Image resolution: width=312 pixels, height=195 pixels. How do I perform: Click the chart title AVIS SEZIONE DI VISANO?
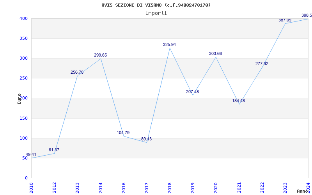[x=156, y=5]
